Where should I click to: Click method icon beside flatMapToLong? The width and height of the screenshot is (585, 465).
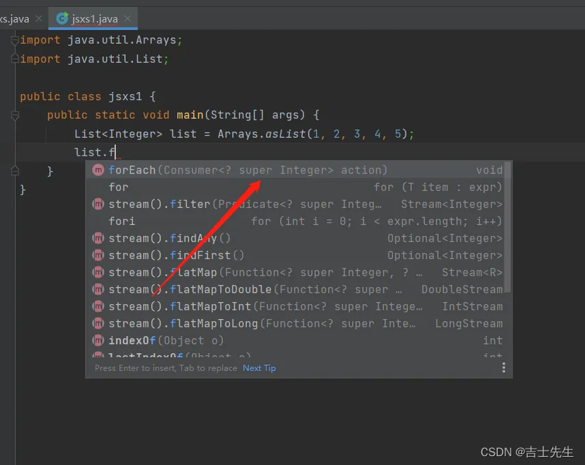pyautogui.click(x=98, y=324)
